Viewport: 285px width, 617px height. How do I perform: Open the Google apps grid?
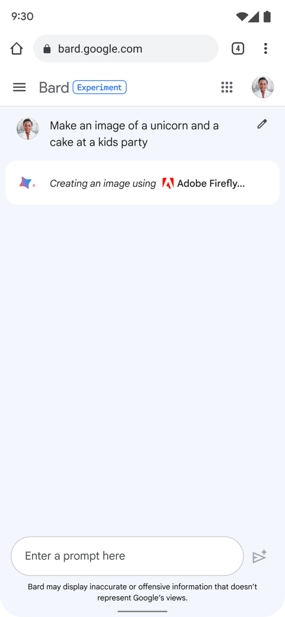(x=227, y=87)
